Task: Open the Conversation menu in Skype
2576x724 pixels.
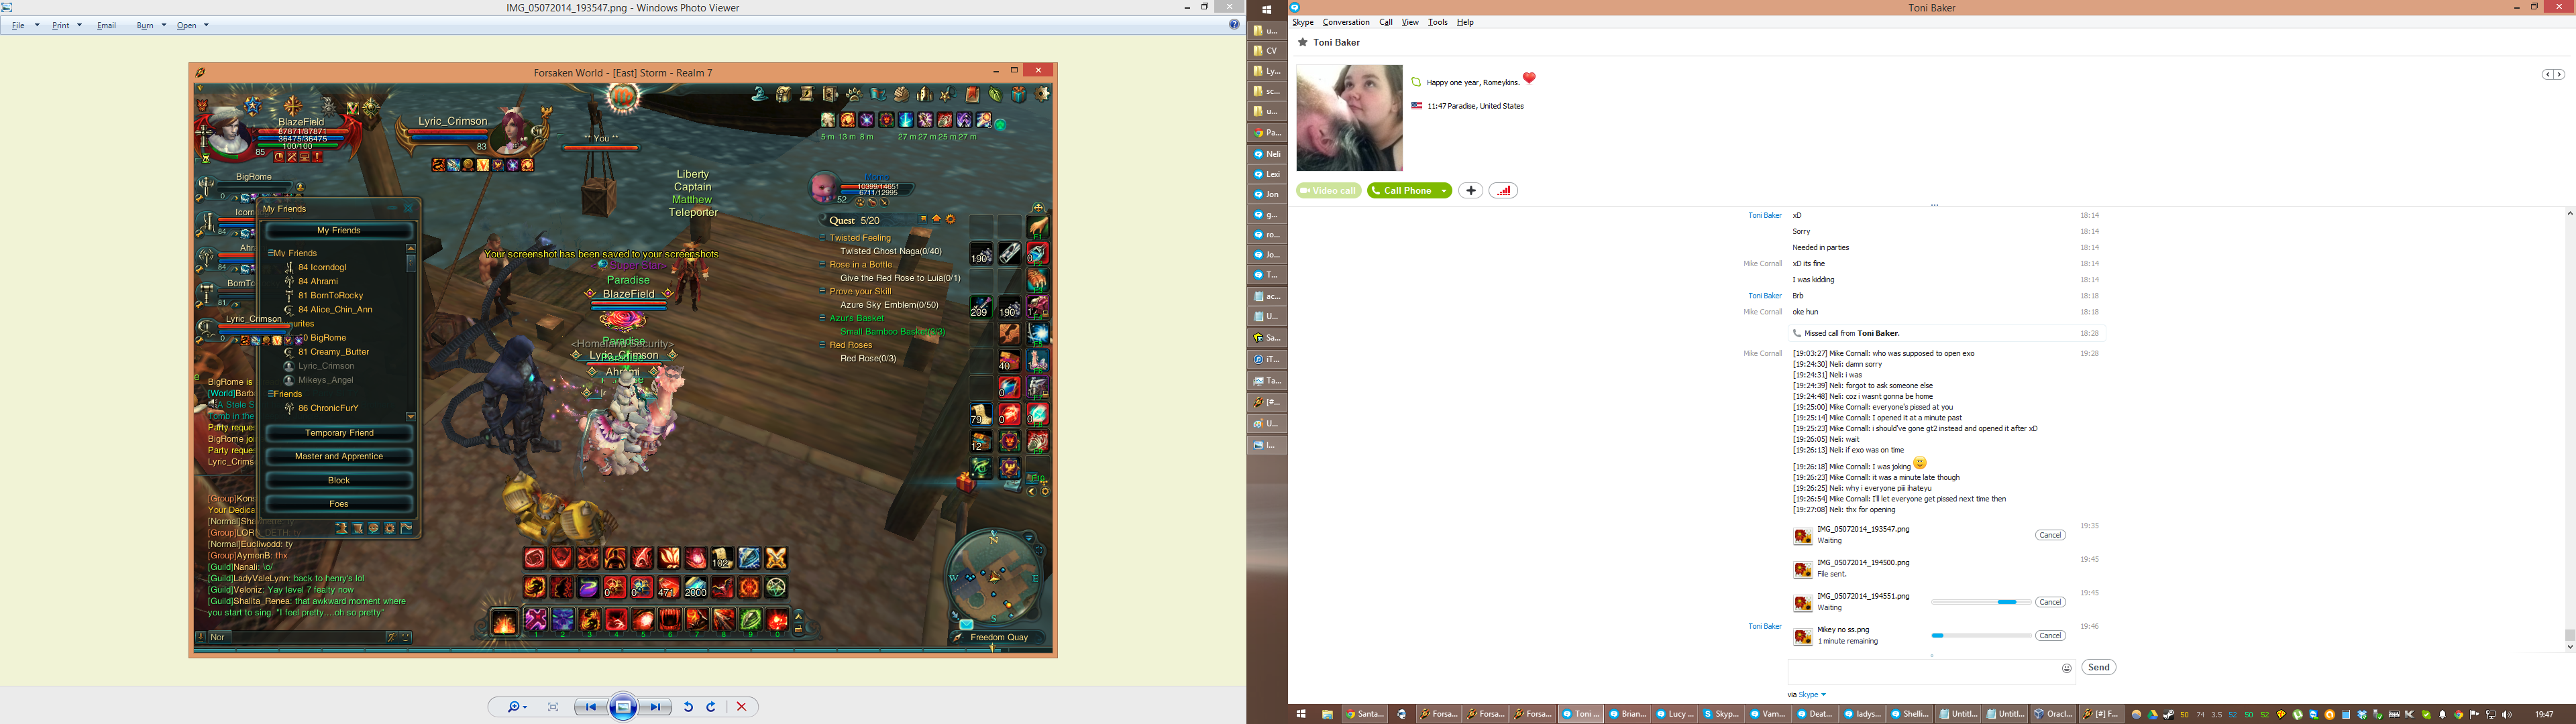Action: 1346,22
